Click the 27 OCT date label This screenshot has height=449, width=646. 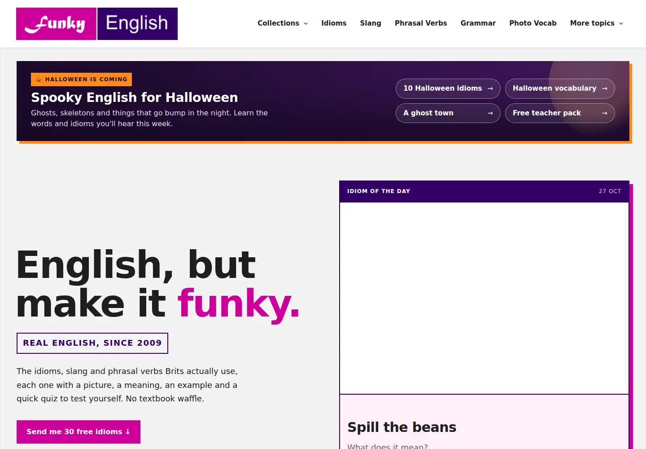(610, 191)
